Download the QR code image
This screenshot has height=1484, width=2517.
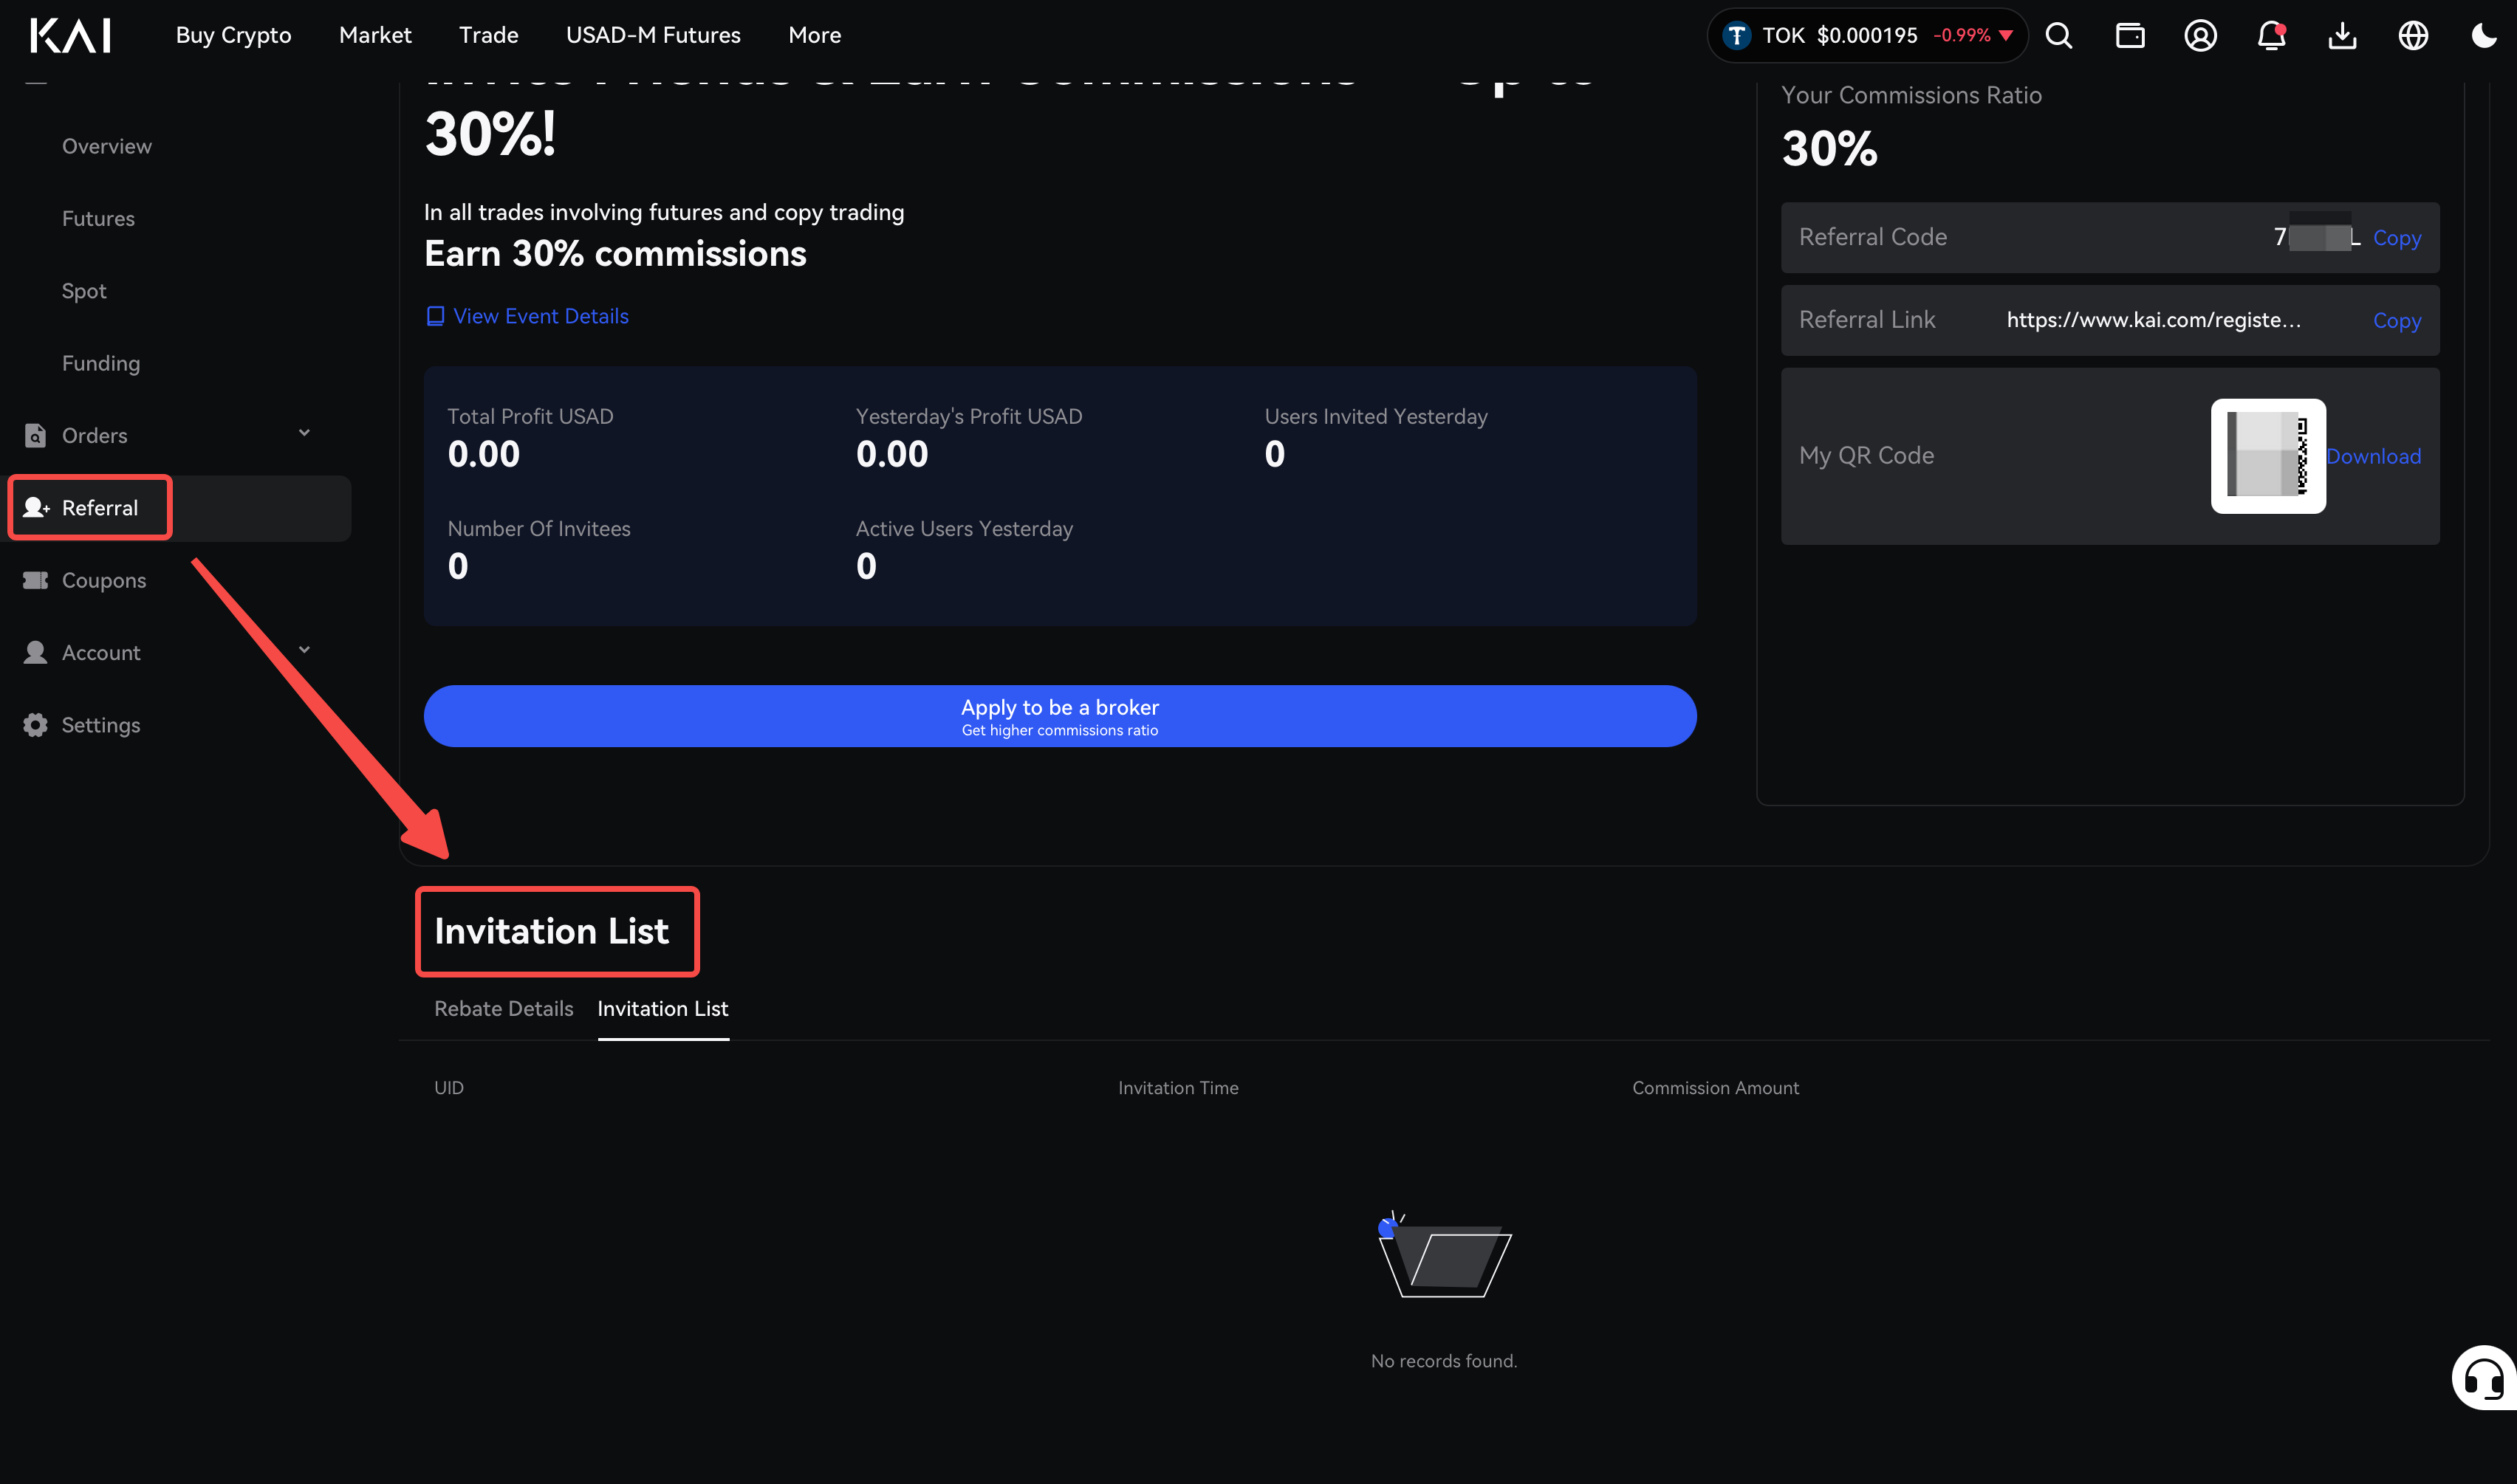coord(2373,456)
